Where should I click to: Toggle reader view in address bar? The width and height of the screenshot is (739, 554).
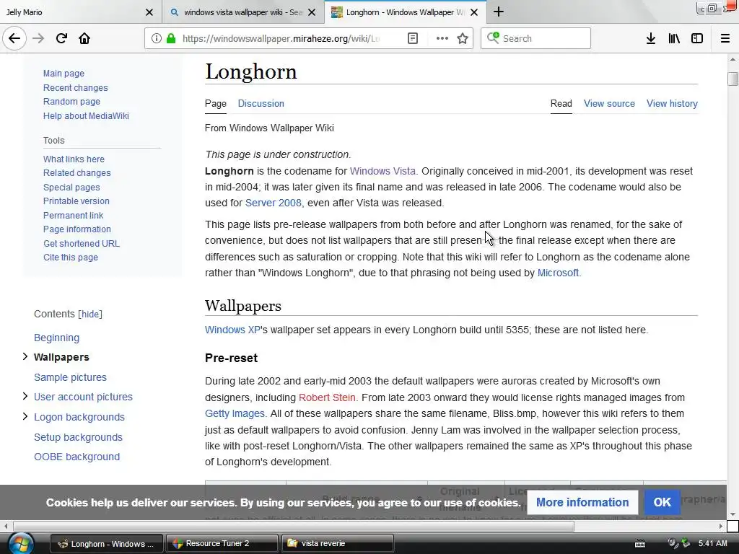tap(412, 38)
